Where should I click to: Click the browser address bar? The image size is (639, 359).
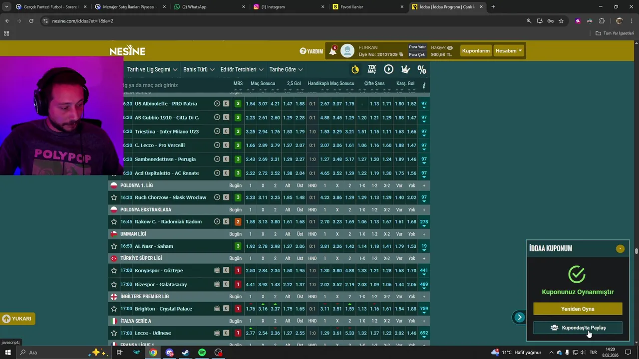pos(280,21)
